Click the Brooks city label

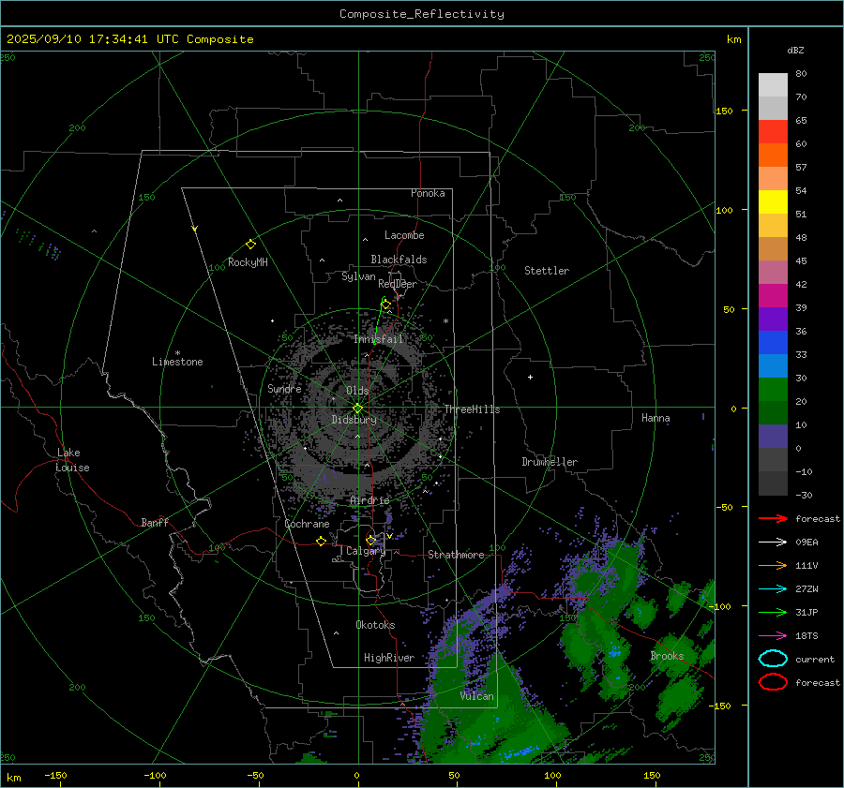click(667, 656)
